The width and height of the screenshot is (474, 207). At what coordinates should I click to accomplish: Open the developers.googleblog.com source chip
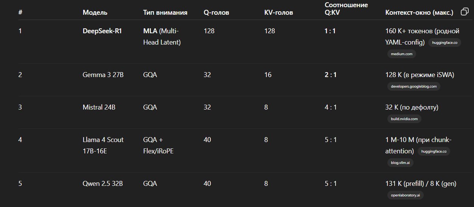414,86
